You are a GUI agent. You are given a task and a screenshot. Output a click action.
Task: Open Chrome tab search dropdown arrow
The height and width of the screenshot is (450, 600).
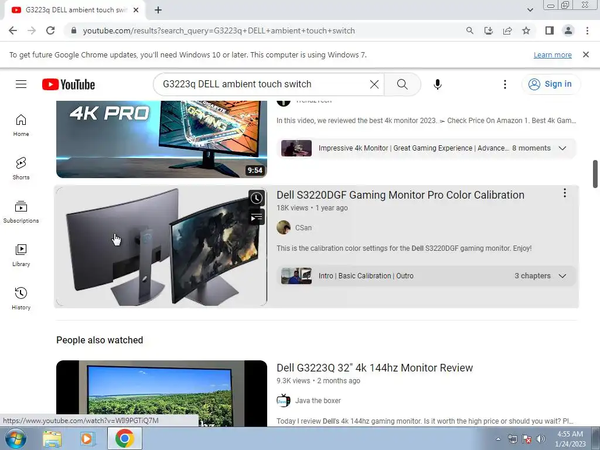click(530, 10)
